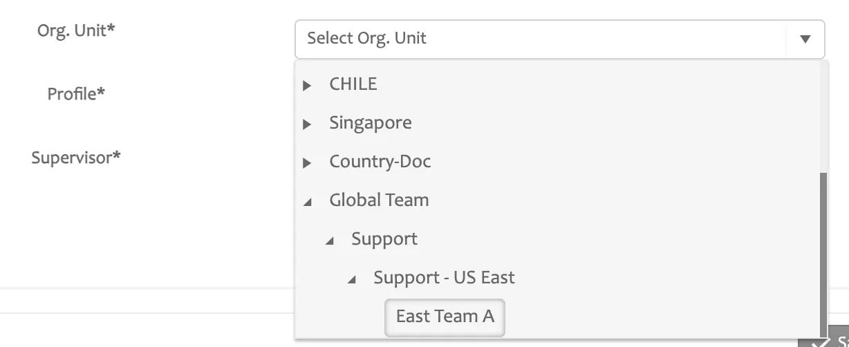This screenshot has height=347, width=849.
Task: Choose Singapore as the org unit
Action: 370,123
